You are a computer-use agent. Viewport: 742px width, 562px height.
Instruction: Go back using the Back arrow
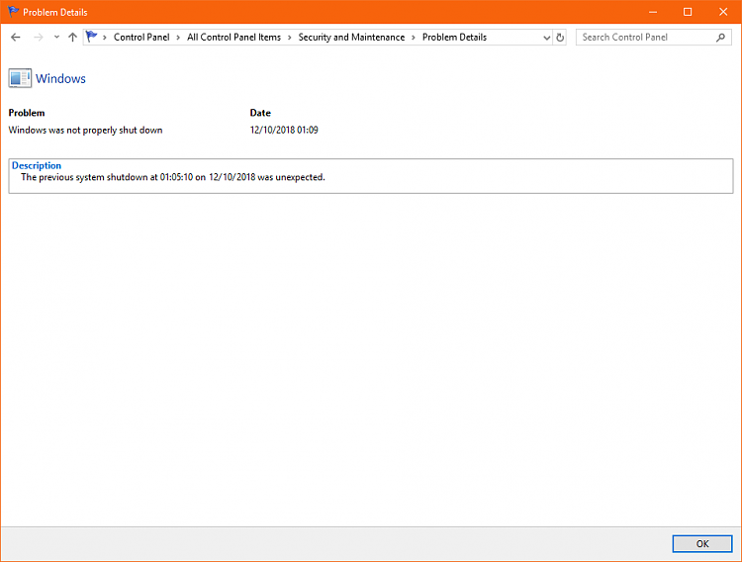click(16, 37)
